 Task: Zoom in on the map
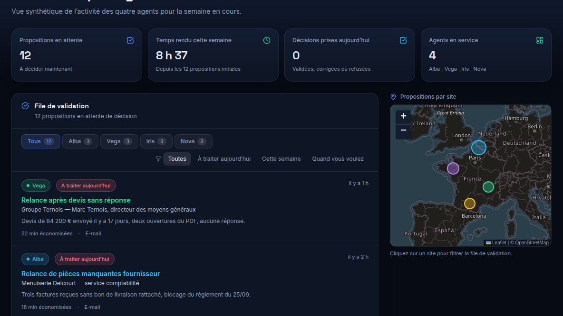coord(403,116)
